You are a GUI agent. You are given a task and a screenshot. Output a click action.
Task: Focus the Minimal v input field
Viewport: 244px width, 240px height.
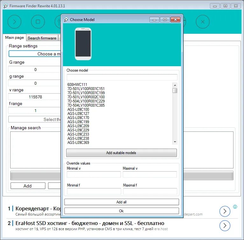coord(94,174)
